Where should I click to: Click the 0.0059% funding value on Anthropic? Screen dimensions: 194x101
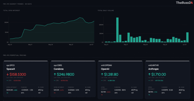[x=164, y=90]
